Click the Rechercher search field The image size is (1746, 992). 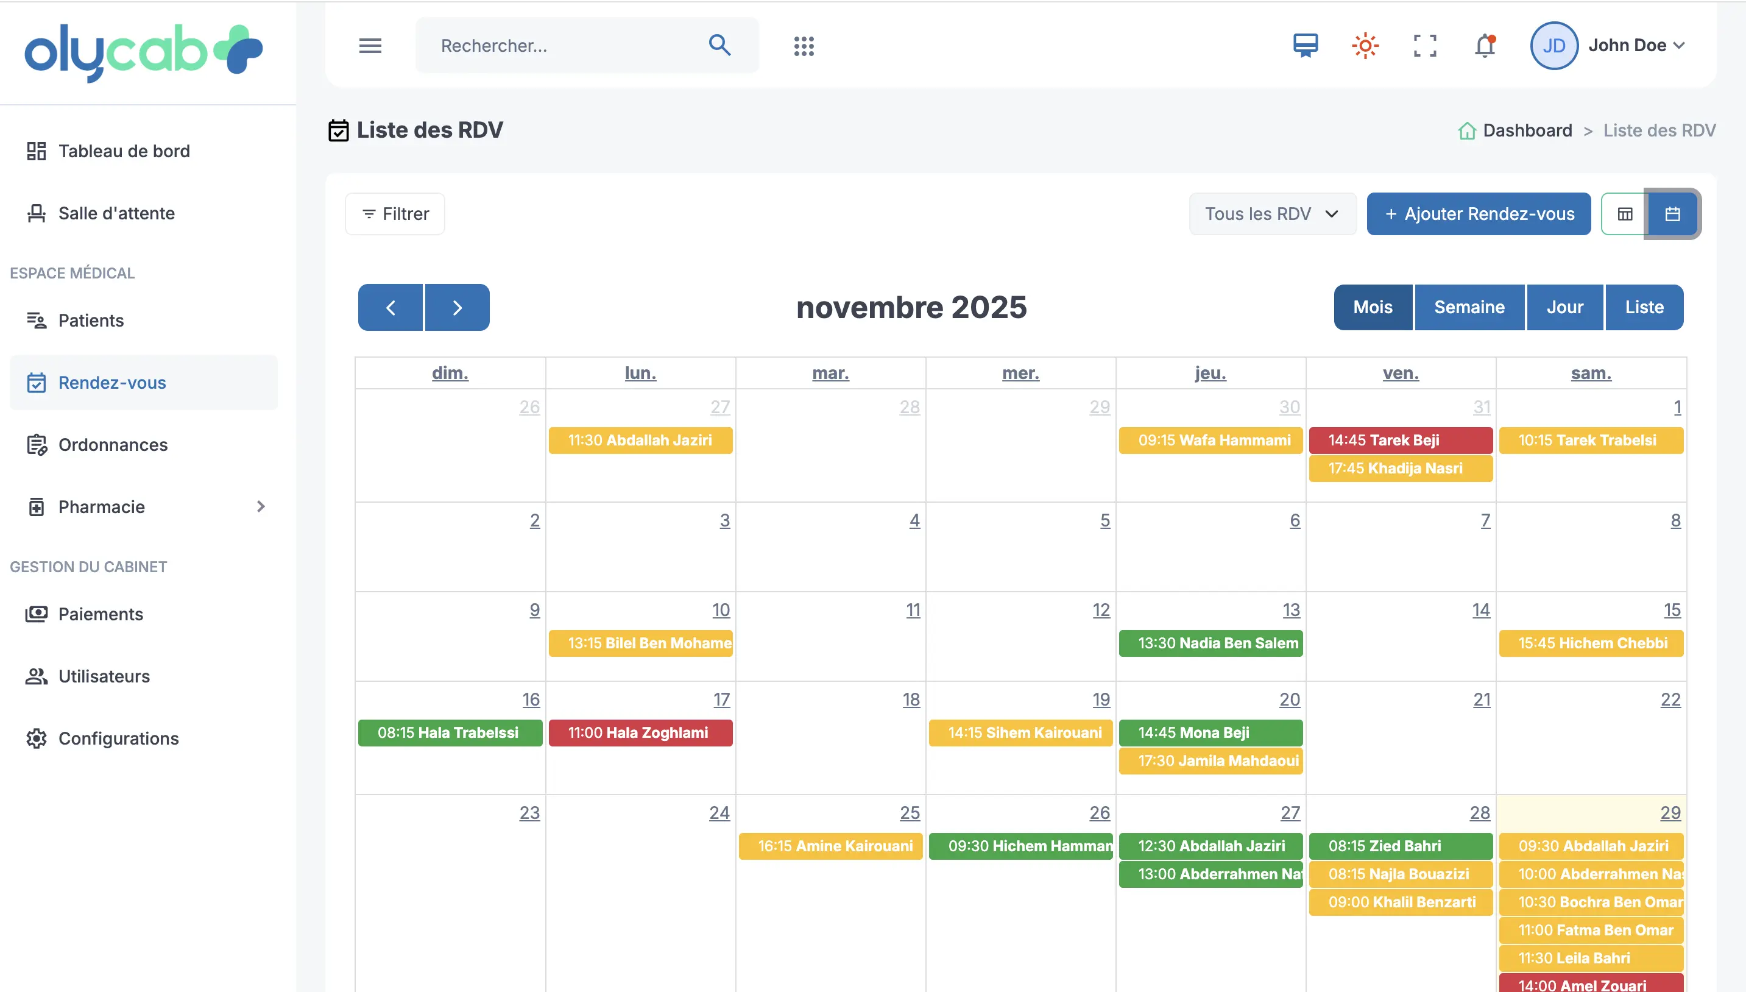[565, 46]
